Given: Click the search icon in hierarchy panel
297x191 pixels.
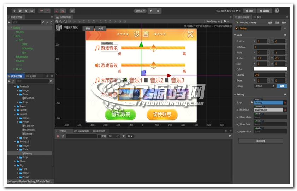Looking at the screenshot, I should click(x=43, y=22).
